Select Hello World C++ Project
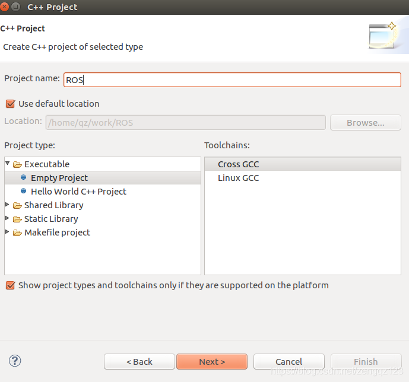The width and height of the screenshot is (409, 382). (103, 192)
